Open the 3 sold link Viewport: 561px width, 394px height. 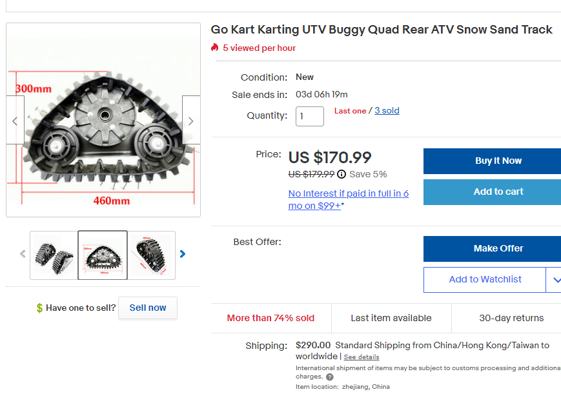[387, 111]
